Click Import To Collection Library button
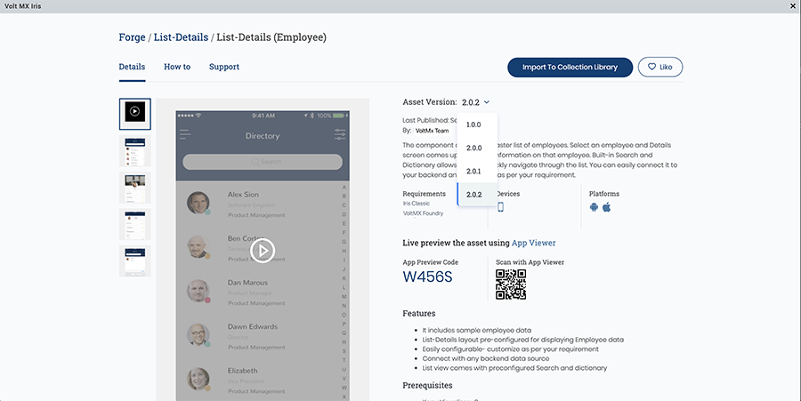Screen dimensions: 801x401 pos(570,67)
